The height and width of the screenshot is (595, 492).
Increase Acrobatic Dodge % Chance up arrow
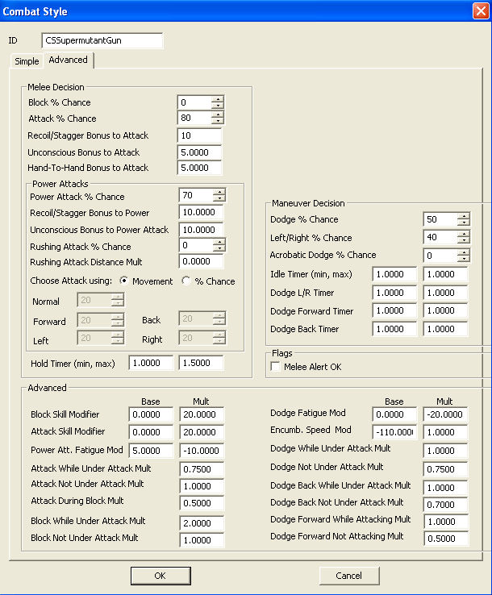(464, 252)
